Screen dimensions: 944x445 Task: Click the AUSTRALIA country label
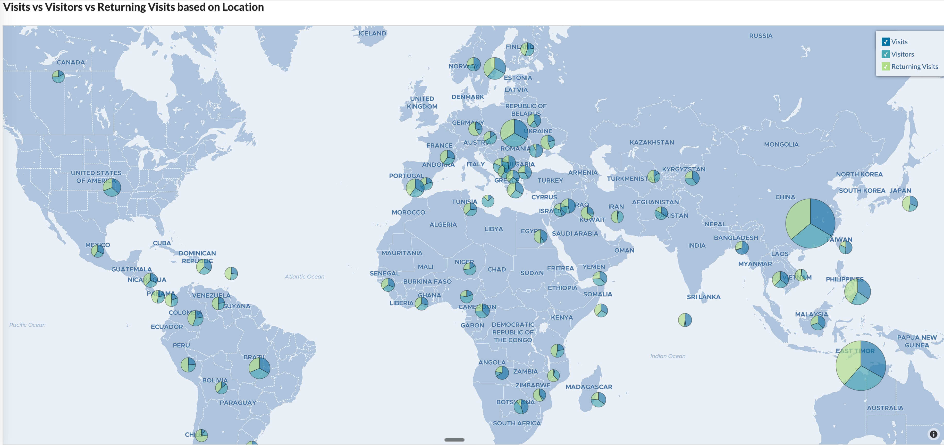(885, 408)
